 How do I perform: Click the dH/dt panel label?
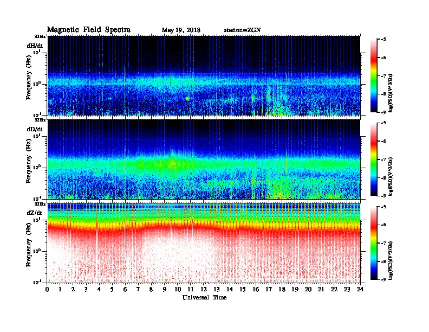tap(35, 46)
